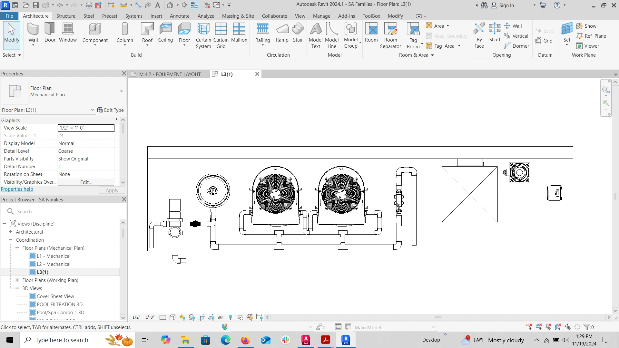Screen dimensions: 619x348
Task: Open Firefox from the taskbar
Action: tap(245, 340)
